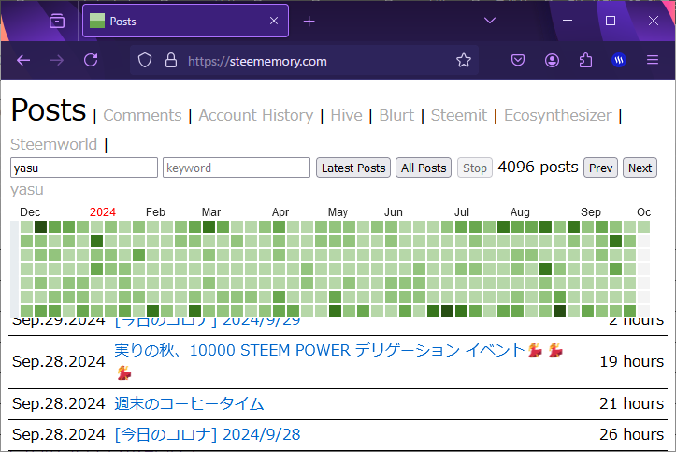Close the Posts tab

274,21
